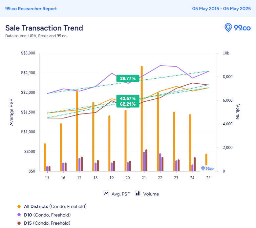Screen dimensions: 256x228
Task: Open the 99.co Researcher Report link
Action: (31, 9)
